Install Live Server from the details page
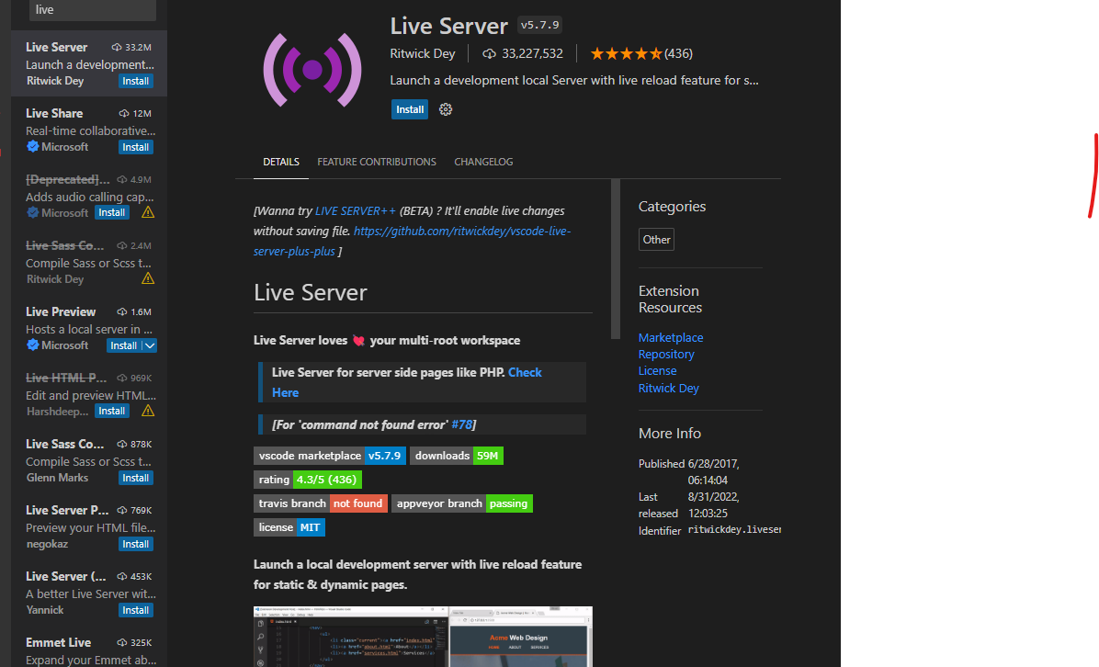The width and height of the screenshot is (1099, 667). [410, 109]
